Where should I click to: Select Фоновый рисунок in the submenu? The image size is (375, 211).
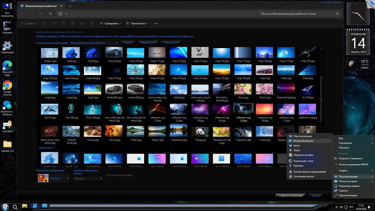click(309, 141)
